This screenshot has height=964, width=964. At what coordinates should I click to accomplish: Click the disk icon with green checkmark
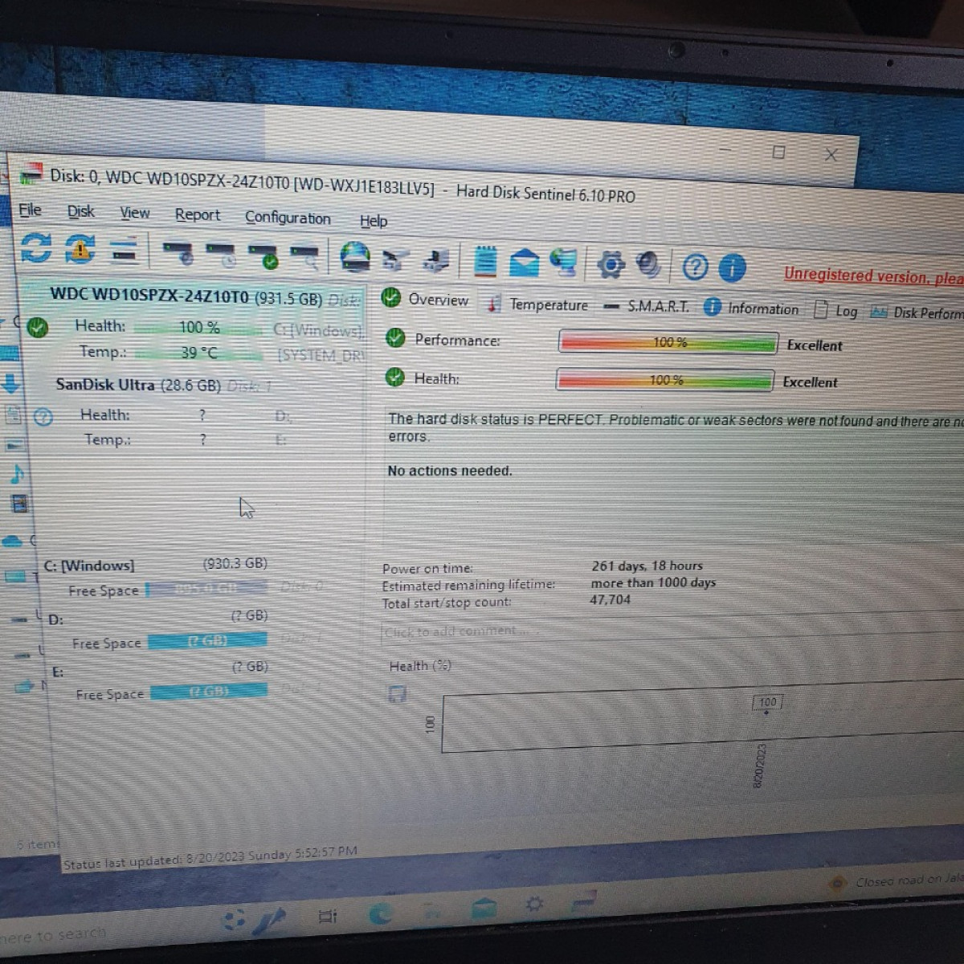263,255
